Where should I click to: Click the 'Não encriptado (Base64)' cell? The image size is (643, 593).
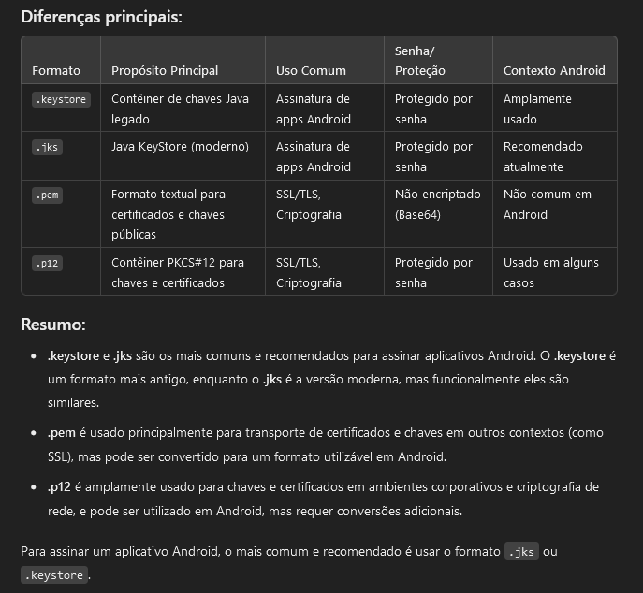coord(437,204)
